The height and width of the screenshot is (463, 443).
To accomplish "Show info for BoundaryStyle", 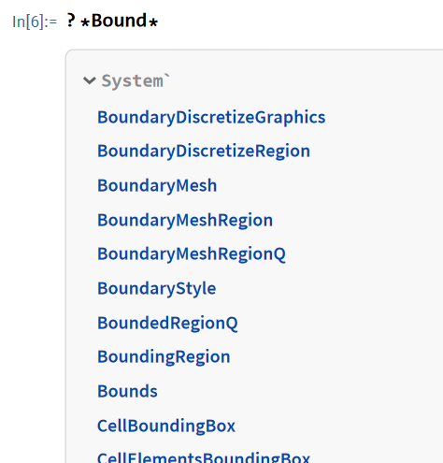I will (x=157, y=289).
